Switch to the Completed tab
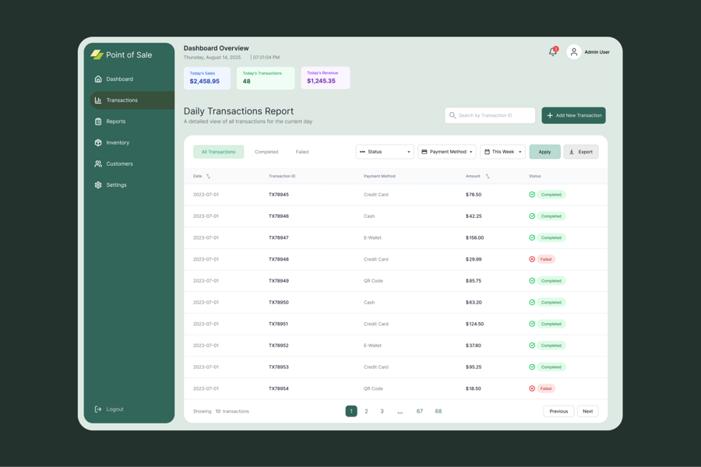 (x=266, y=152)
